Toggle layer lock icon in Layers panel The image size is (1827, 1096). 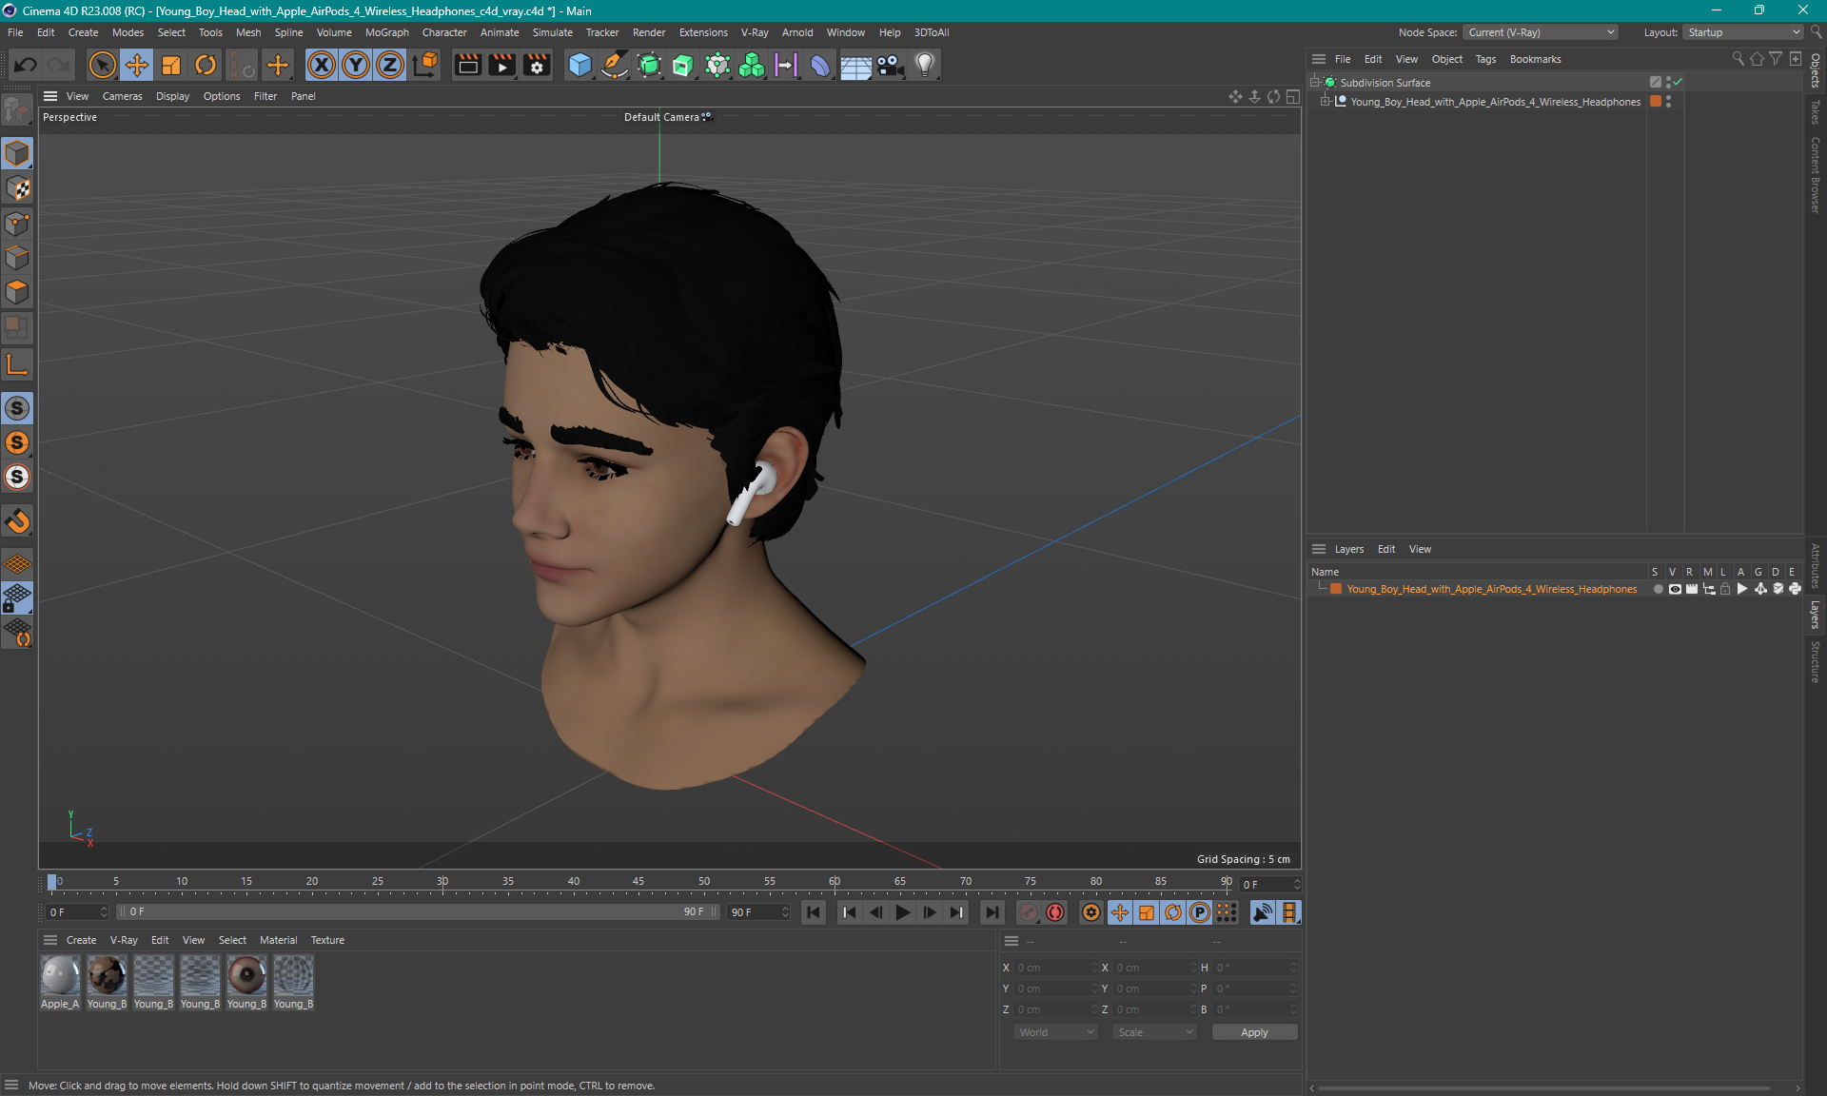[x=1725, y=589]
